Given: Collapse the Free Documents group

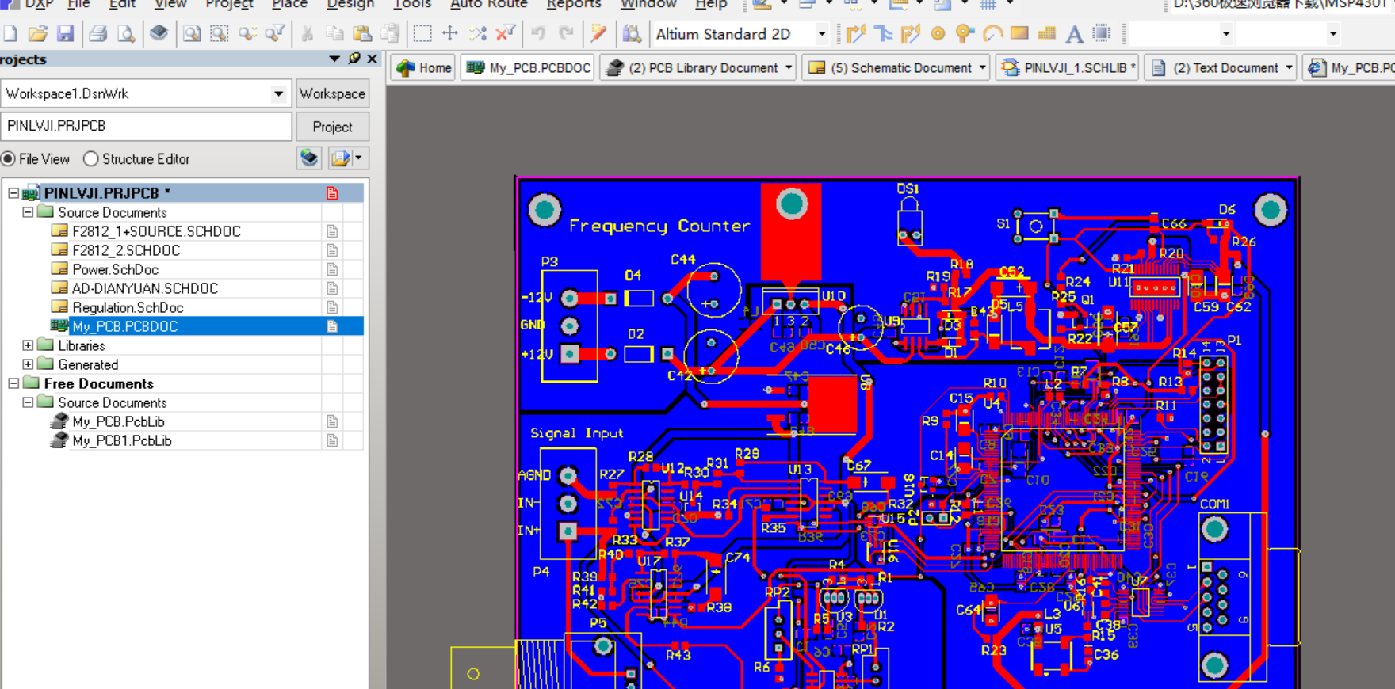Looking at the screenshot, I should 13,383.
